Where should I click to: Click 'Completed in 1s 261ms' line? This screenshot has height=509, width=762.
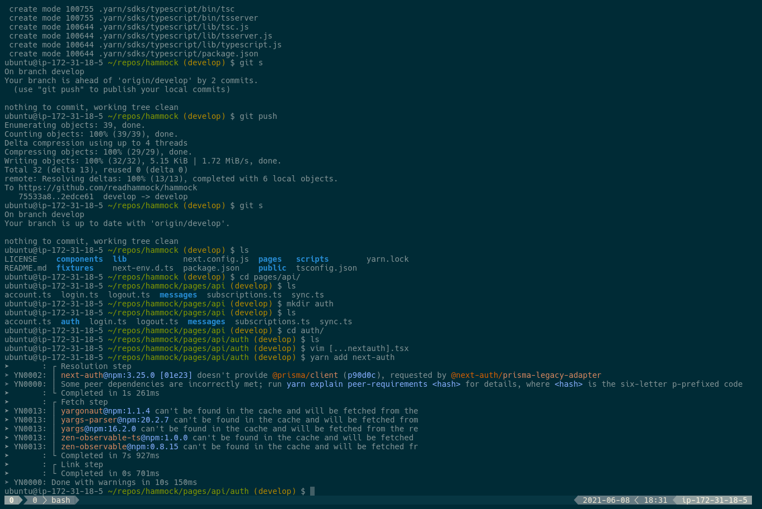[x=110, y=393]
